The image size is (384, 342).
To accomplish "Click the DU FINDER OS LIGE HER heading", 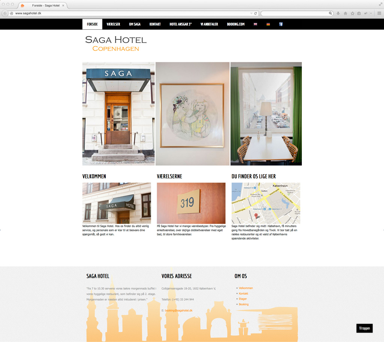I will [x=254, y=176].
